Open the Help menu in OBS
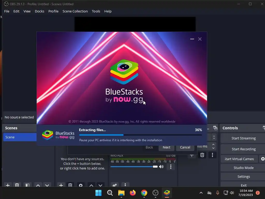Viewport: 265px width, 199px height. click(x=108, y=11)
